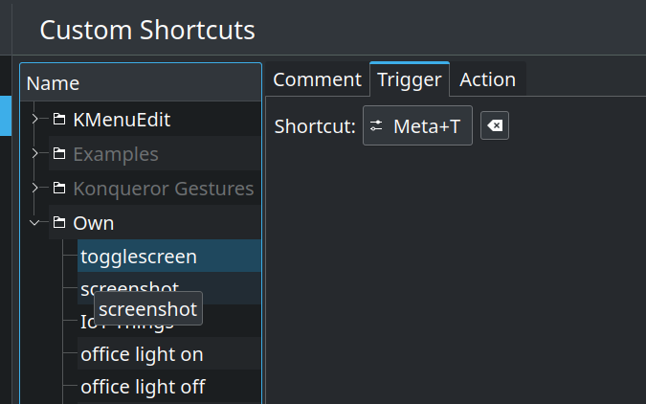646x404 pixels.
Task: Click the sliders icon inside the shortcut button
Action: 376,125
